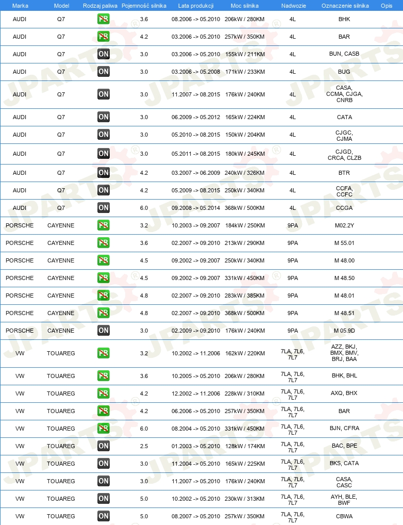This screenshot has width=403, height=525.
Task: Click the power value 240kW / 326KM
Action: 245,173
